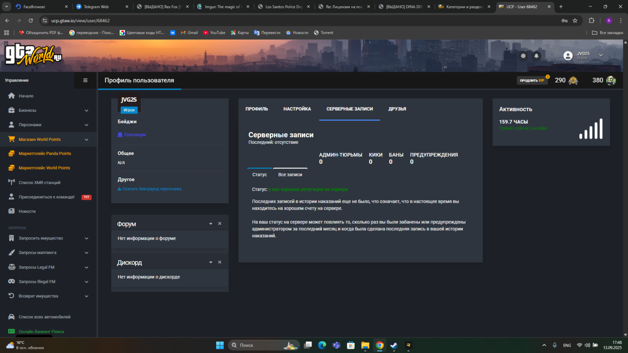Expand the Бизнесы sidebar submenu
Viewport: 628px width, 353px height.
(x=86, y=111)
